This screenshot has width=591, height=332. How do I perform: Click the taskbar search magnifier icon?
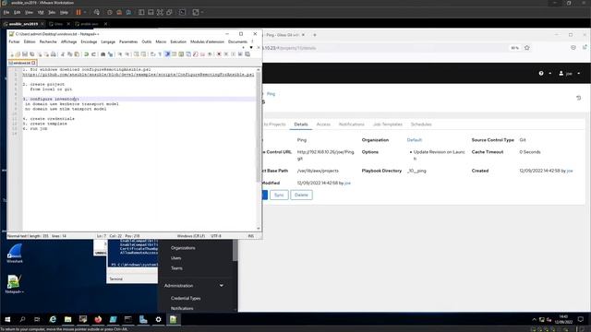point(22,319)
